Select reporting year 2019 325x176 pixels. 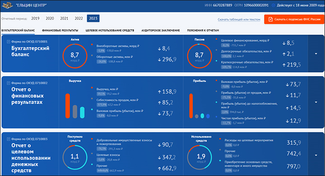pos(35,18)
